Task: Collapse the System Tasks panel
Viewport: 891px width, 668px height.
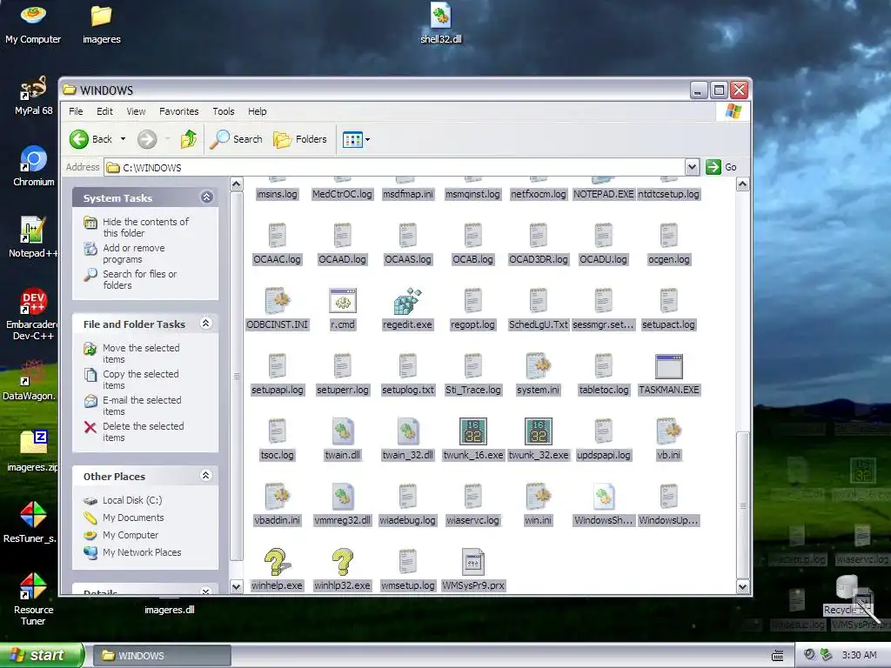Action: pyautogui.click(x=207, y=197)
